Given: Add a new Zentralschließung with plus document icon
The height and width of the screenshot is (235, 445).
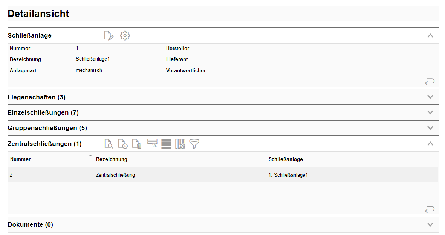Looking at the screenshot, I should (123, 144).
